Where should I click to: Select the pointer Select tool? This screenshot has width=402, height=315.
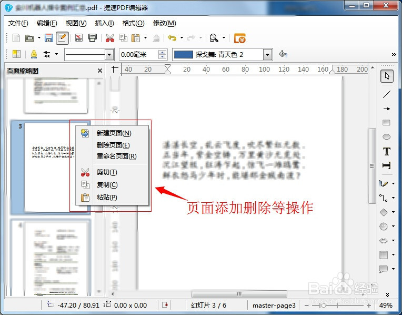387,76
